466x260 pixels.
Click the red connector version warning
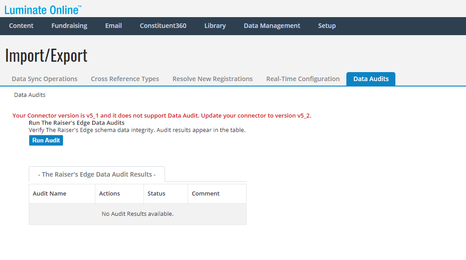[162, 115]
